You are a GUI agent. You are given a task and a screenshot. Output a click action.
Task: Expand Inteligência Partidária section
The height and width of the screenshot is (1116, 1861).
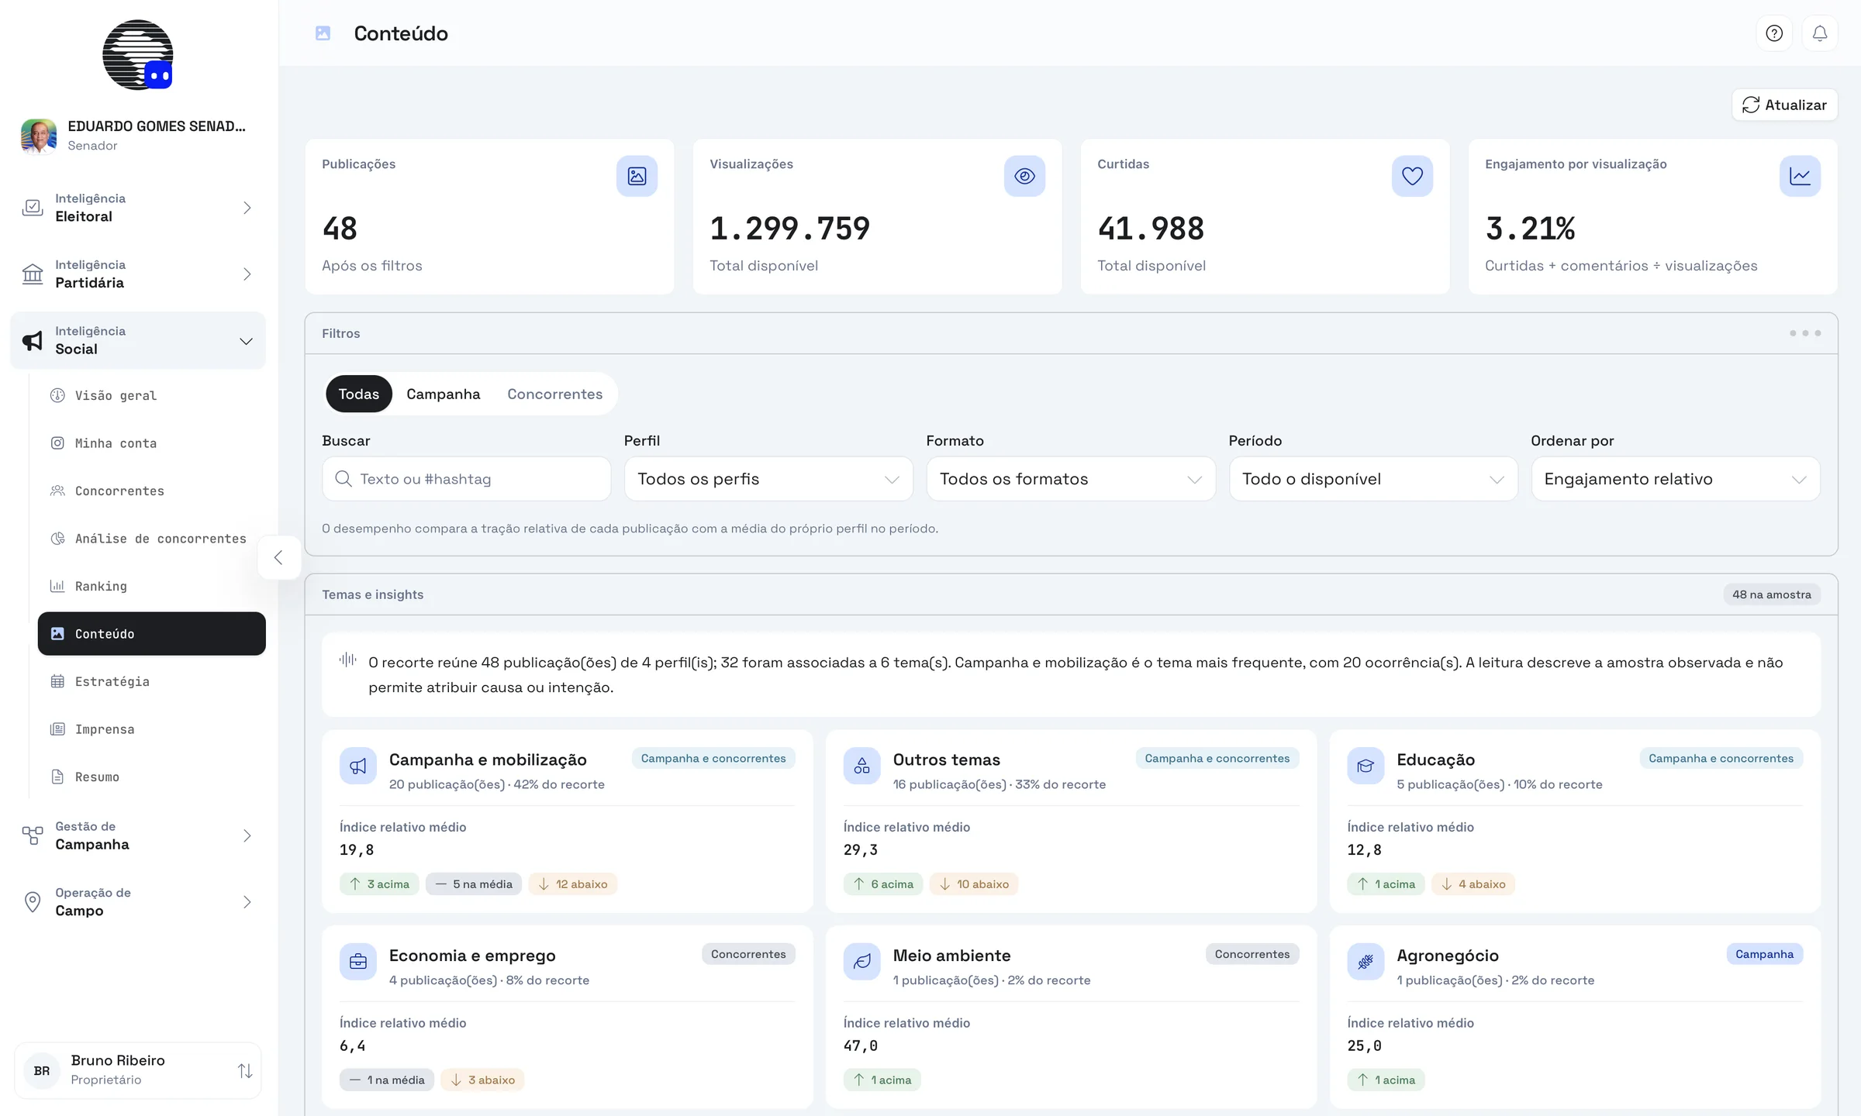pyautogui.click(x=138, y=274)
